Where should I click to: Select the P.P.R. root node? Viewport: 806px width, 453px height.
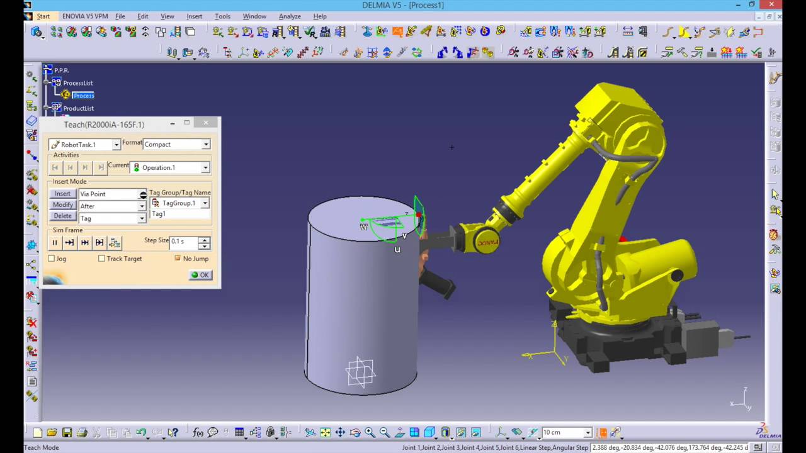tap(61, 70)
